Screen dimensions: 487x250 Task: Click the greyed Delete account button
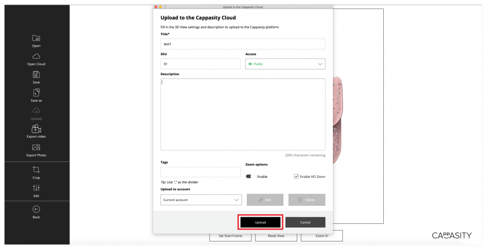click(x=307, y=200)
